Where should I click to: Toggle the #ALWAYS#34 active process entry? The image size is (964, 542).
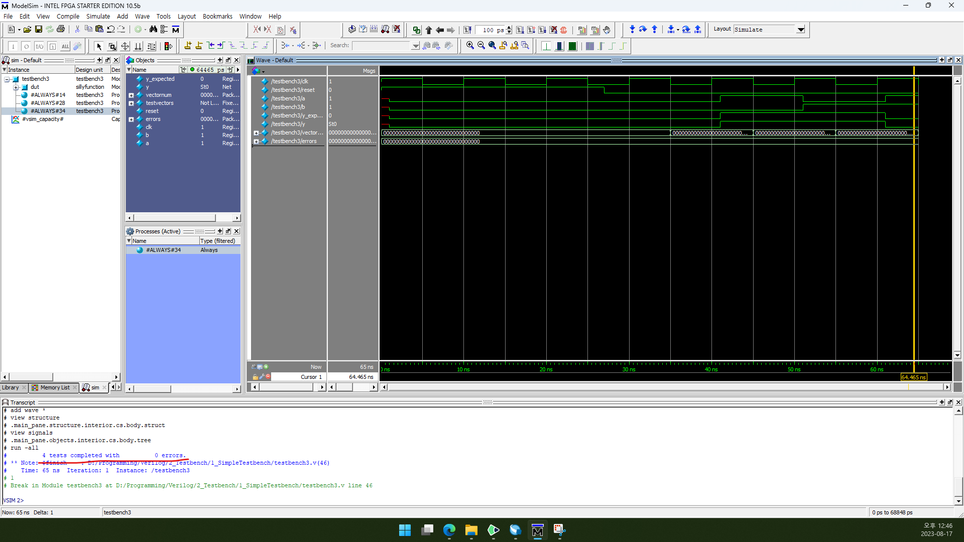click(164, 249)
